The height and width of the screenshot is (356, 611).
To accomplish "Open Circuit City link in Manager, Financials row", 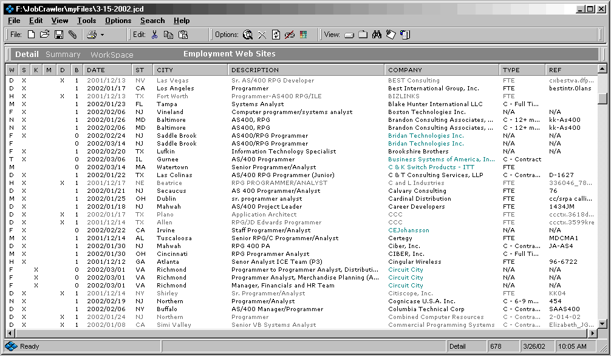I will pos(406,285).
